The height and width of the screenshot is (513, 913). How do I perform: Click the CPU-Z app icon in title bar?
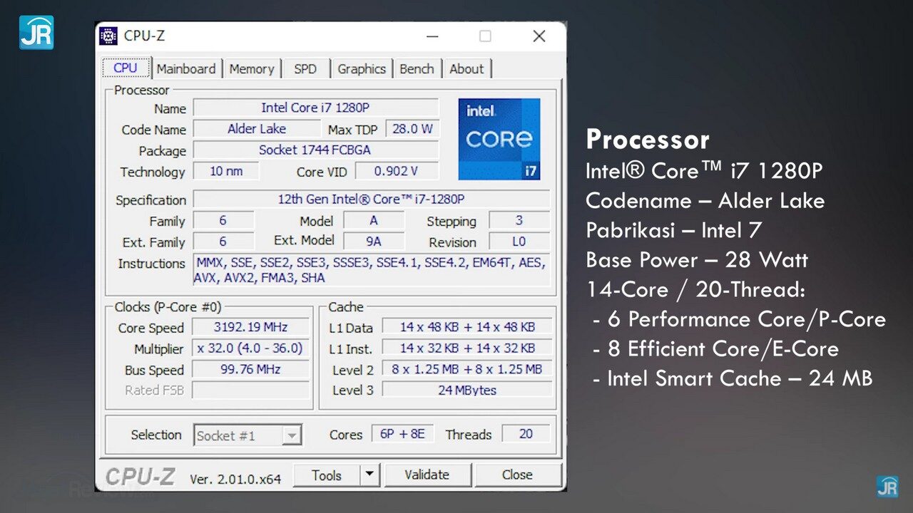pyautogui.click(x=108, y=36)
